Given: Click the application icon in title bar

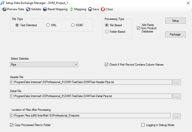Looking at the screenshot, I should [x=3, y=3].
